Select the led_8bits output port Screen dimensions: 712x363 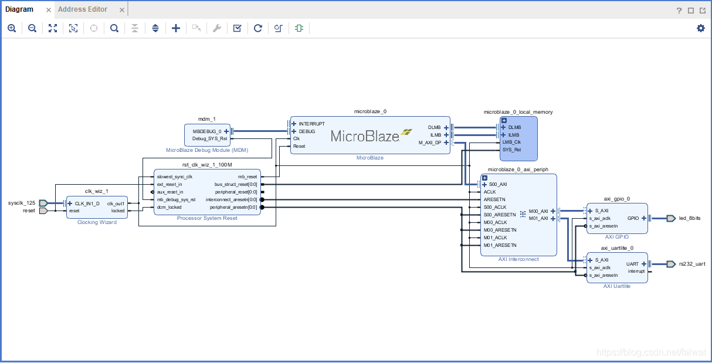coord(671,218)
